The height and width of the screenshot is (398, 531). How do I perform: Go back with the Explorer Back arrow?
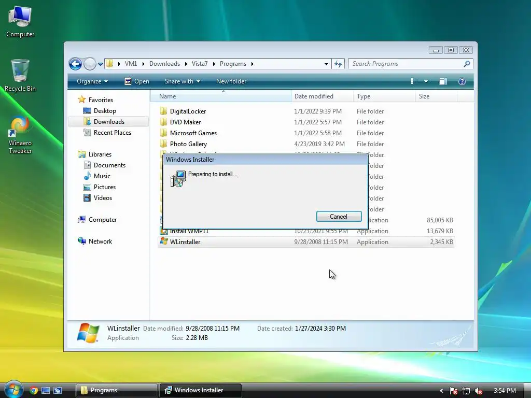tap(75, 64)
